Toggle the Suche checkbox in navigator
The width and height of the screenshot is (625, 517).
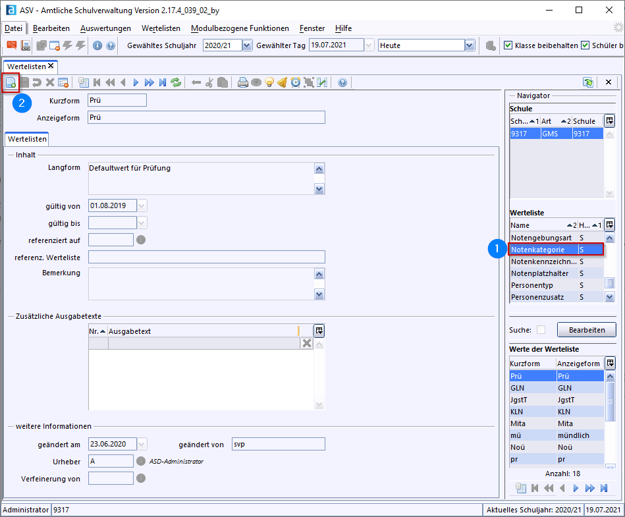[x=541, y=330]
